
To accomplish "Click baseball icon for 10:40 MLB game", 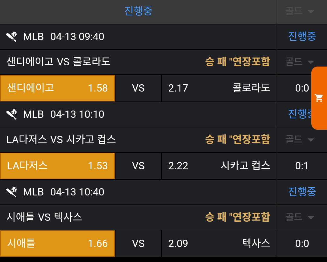I will coord(12,192).
